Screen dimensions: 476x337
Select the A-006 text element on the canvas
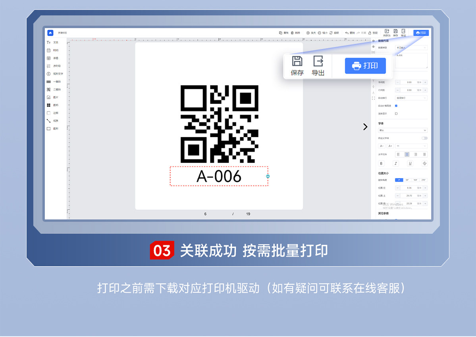pyautogui.click(x=219, y=176)
